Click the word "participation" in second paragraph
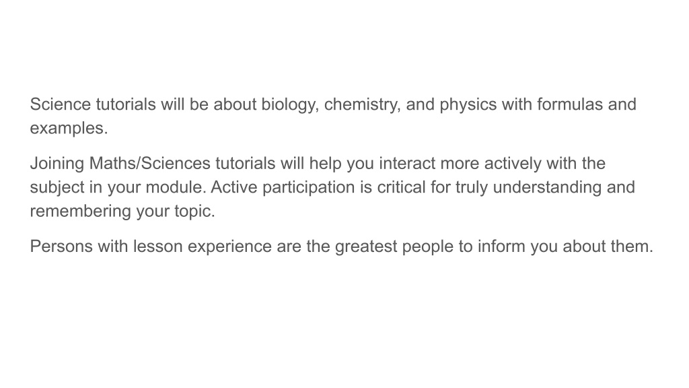 pos(308,189)
